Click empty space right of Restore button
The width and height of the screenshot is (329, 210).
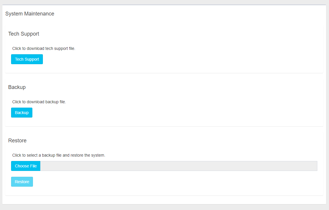pyautogui.click(x=175, y=182)
